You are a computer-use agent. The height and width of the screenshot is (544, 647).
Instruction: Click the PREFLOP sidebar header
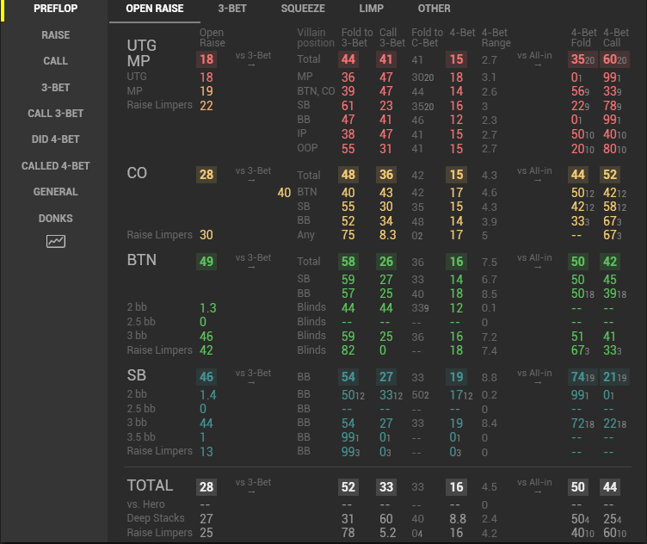[x=56, y=9]
